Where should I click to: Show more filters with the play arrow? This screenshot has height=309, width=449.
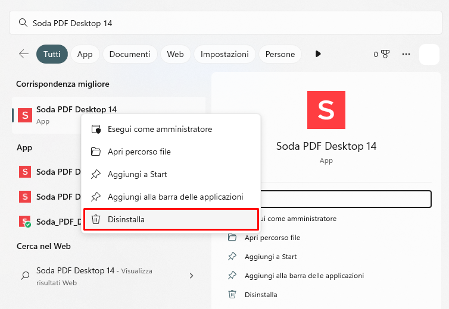(x=318, y=54)
